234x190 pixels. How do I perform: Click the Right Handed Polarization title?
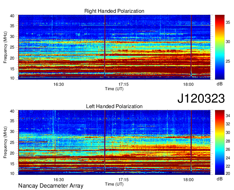[x=114, y=11]
